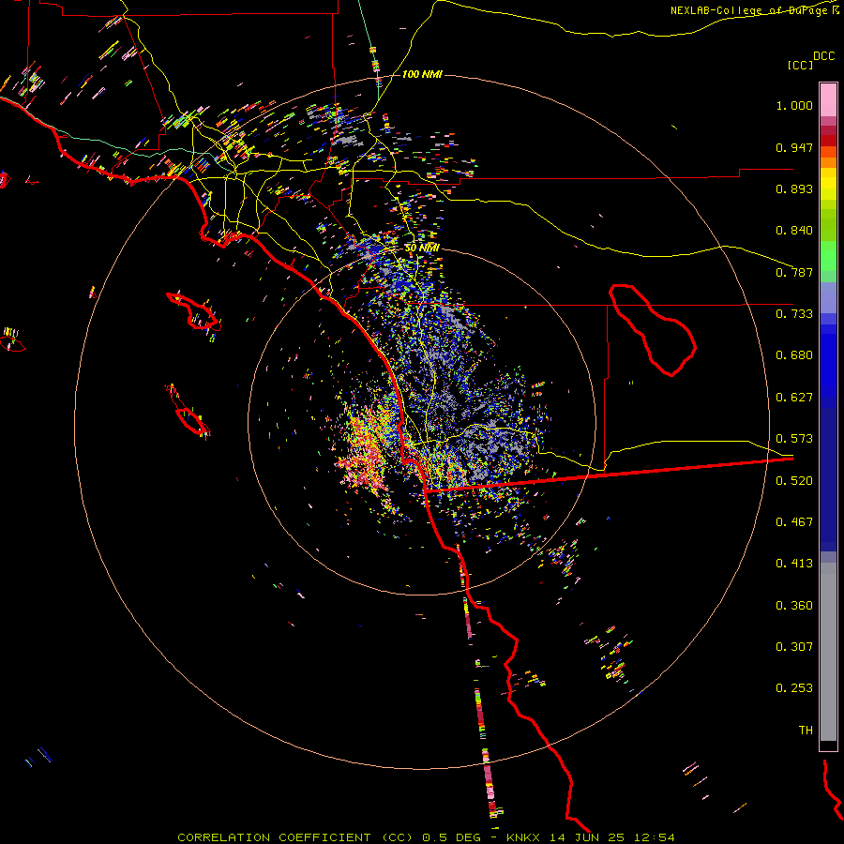
Task: Click the 0.413 value on color scale
Action: pyautogui.click(x=794, y=564)
